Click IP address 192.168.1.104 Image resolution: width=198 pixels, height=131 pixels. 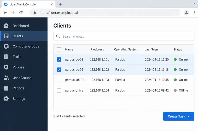point(99,90)
